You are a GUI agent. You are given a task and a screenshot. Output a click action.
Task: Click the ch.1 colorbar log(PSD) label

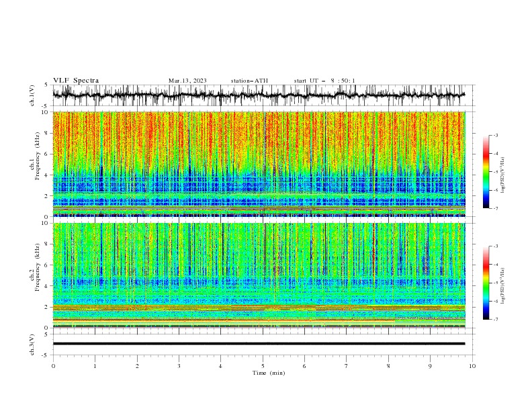pos(502,175)
